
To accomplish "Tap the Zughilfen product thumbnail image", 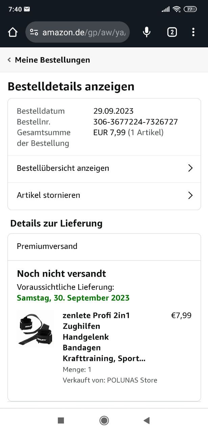I will click(36, 328).
